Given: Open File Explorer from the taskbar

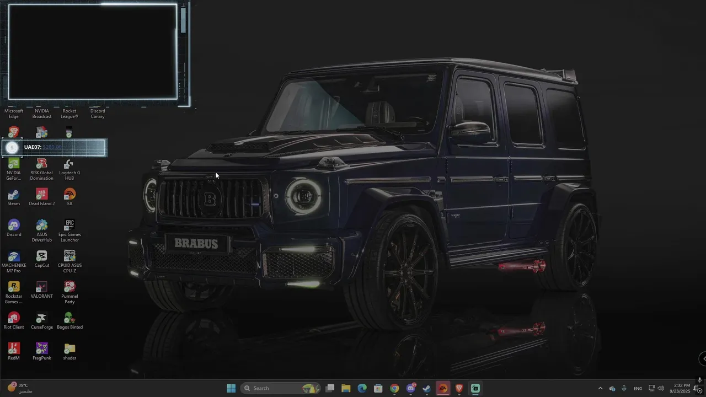Looking at the screenshot, I should [346, 388].
